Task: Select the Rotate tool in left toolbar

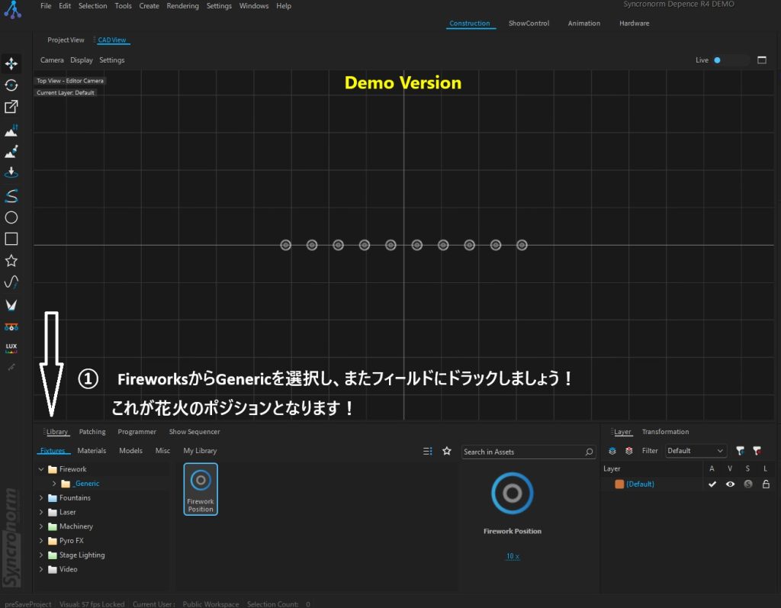Action: pyautogui.click(x=11, y=85)
